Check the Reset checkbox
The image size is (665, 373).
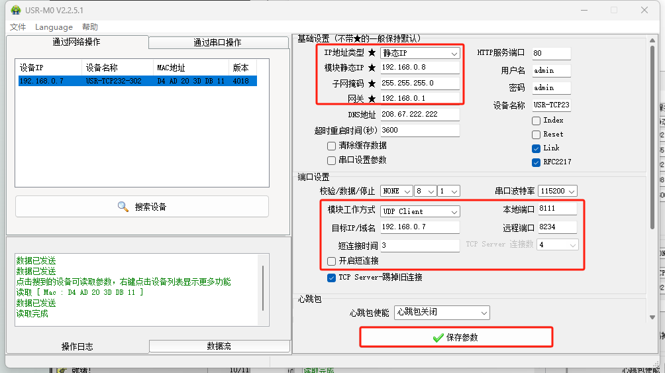pos(536,134)
